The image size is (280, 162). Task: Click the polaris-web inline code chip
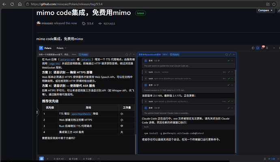tap(67, 60)
